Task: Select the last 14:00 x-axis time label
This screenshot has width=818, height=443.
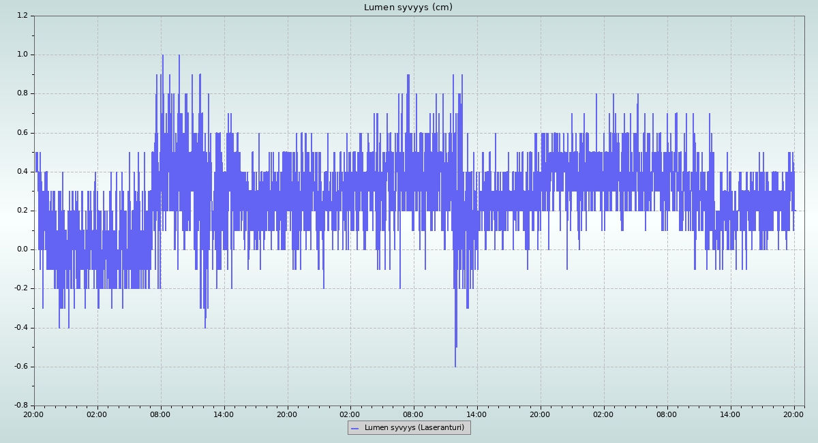Action: tap(730, 414)
